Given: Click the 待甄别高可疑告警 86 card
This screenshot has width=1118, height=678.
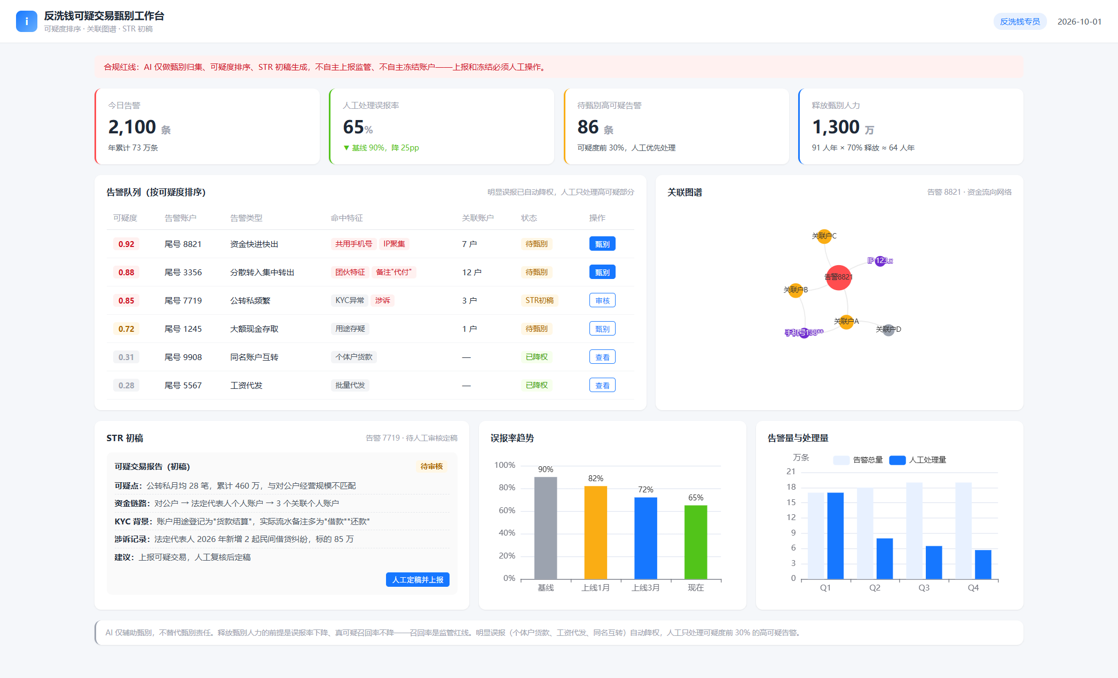Looking at the screenshot, I should (x=676, y=126).
